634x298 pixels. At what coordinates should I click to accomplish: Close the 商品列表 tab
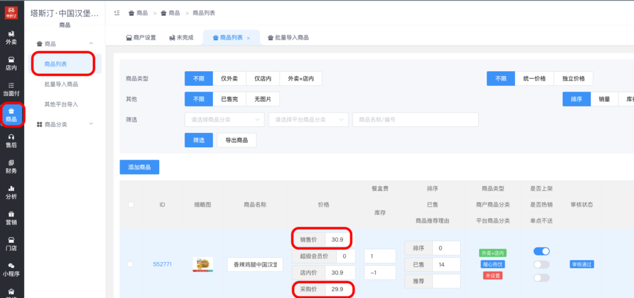[248, 38]
